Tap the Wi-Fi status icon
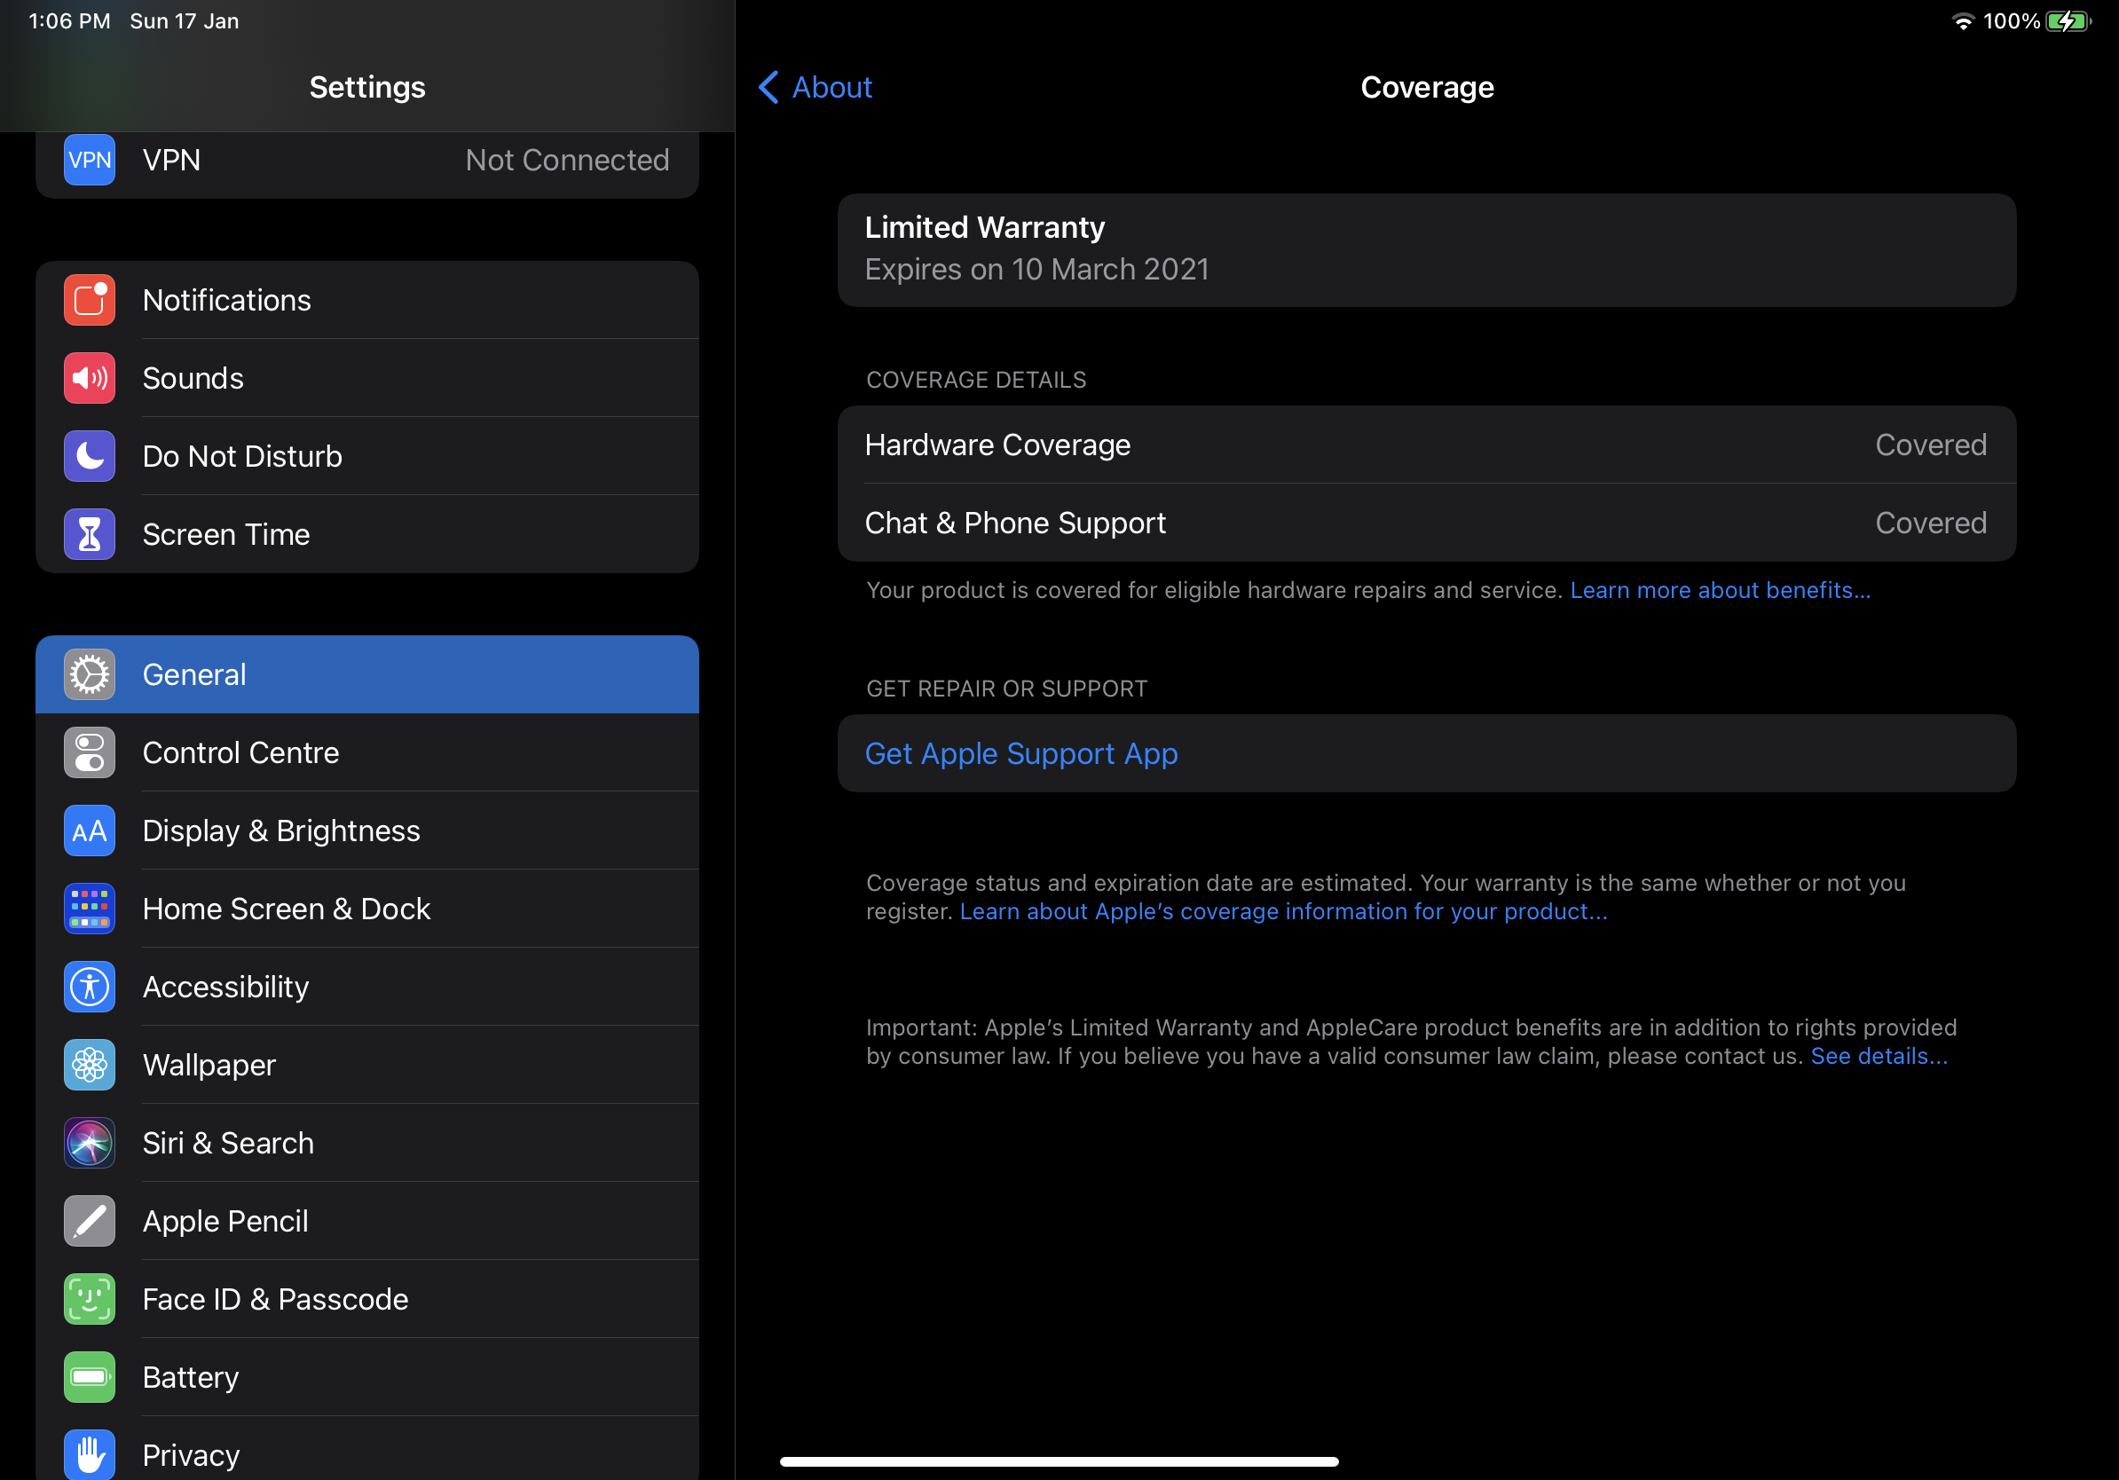The image size is (2119, 1480). 1963,21
